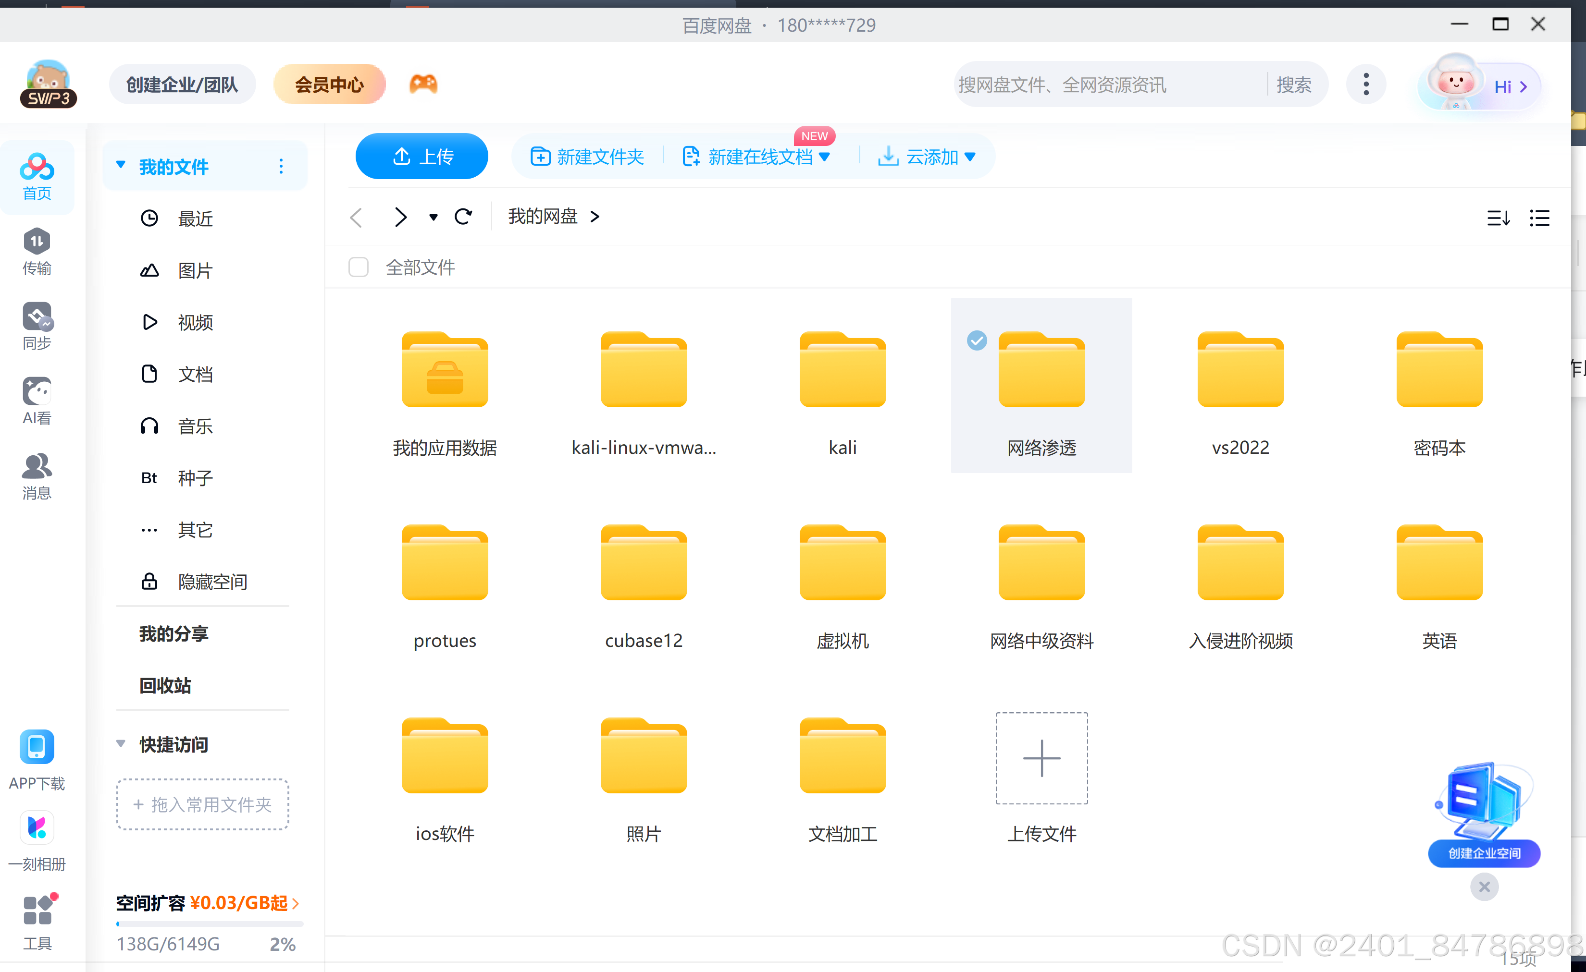
Task: Open 回收站 in the left panel
Action: tap(165, 686)
